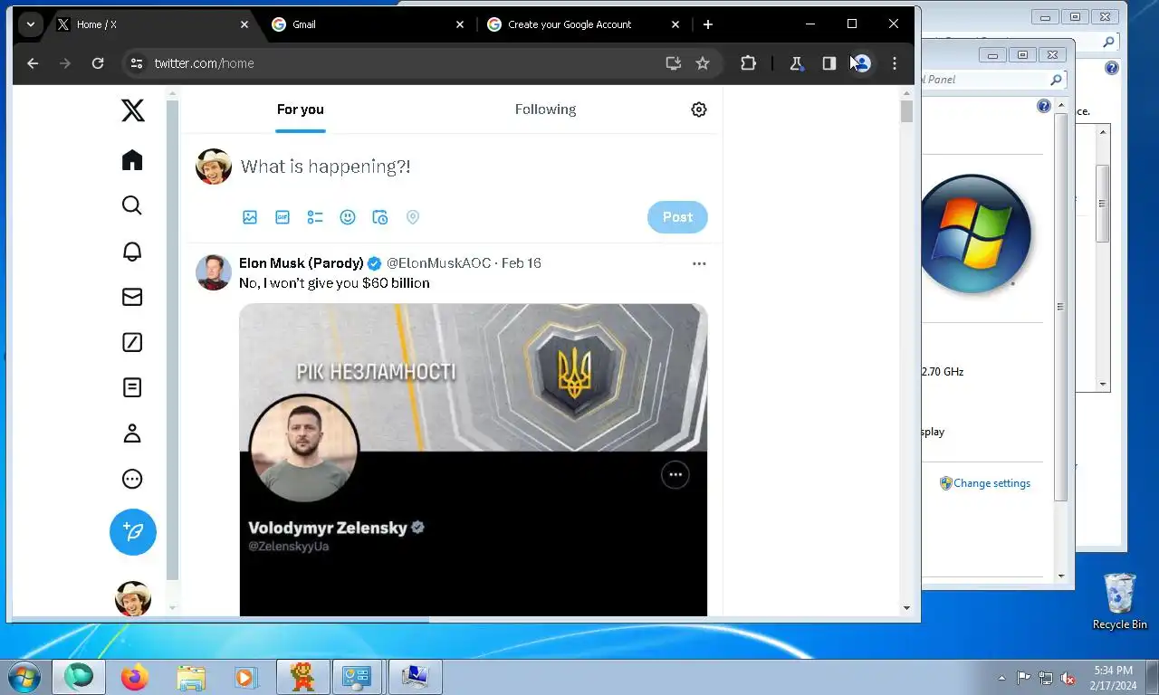Open Messages envelope in sidebar

click(x=132, y=297)
